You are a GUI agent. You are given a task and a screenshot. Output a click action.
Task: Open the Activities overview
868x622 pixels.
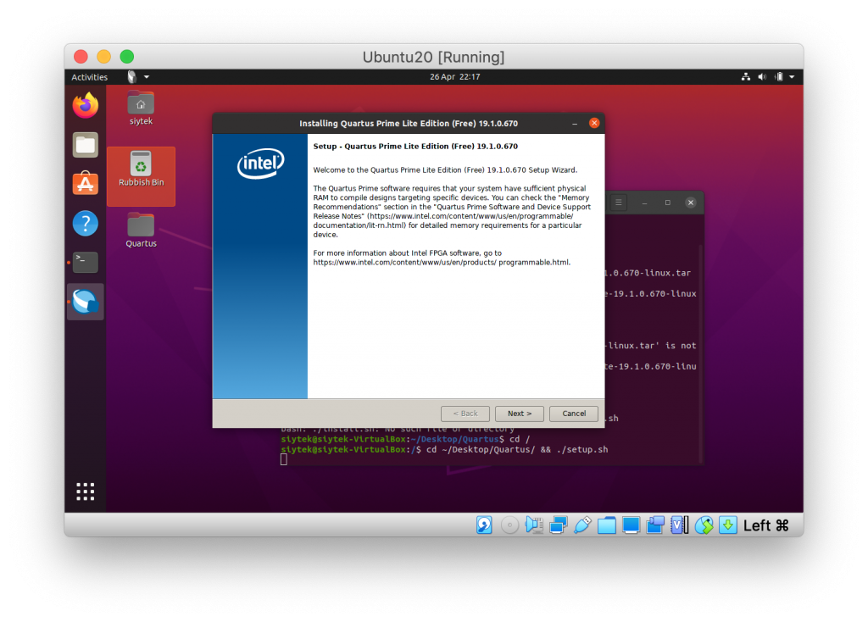[x=89, y=77]
